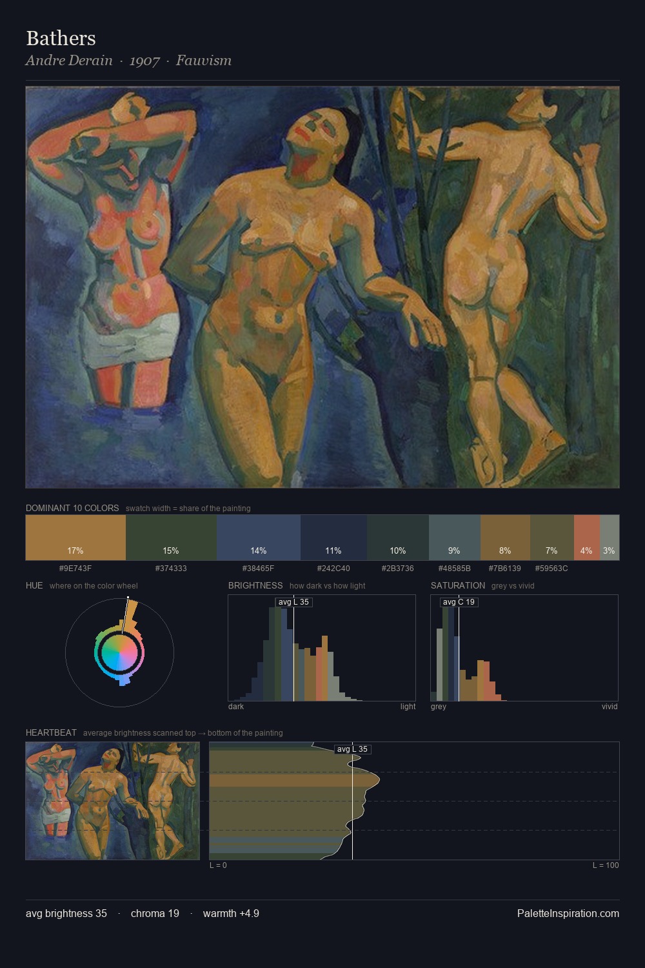
Task: Select the grey swatch labeled 3%
Action: click(610, 537)
